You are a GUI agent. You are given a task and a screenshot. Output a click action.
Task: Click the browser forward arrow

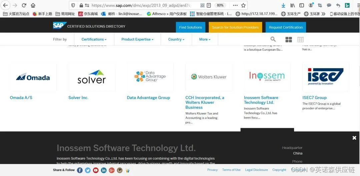(15, 5)
